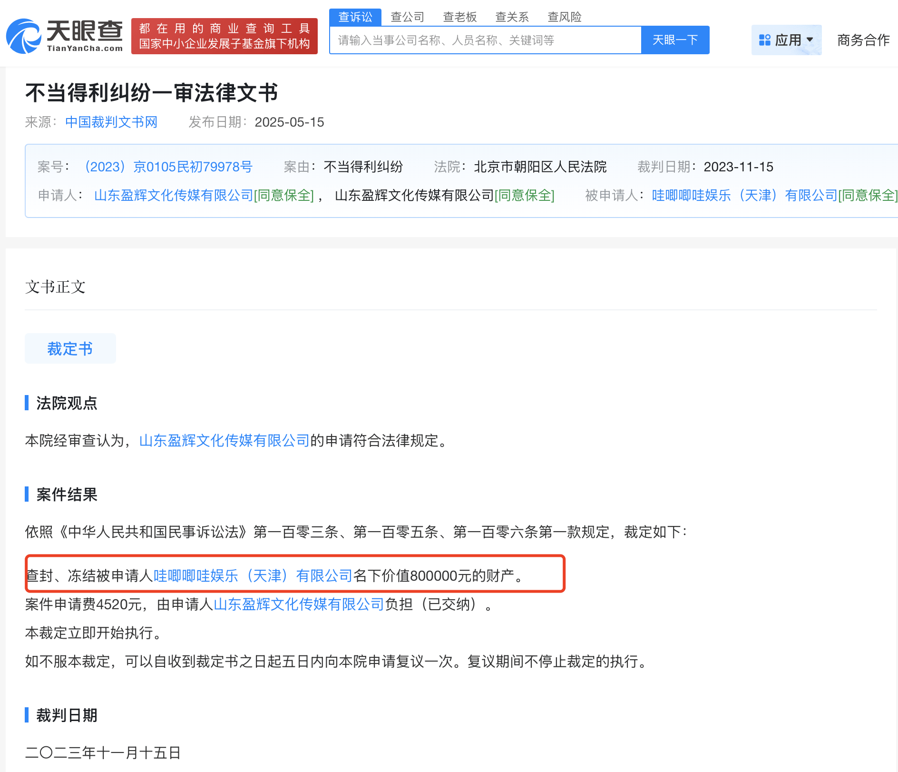Screen dimensions: 898x772
Task: Click 山东盈辉 link in the application fee line
Action: pyautogui.click(x=299, y=604)
